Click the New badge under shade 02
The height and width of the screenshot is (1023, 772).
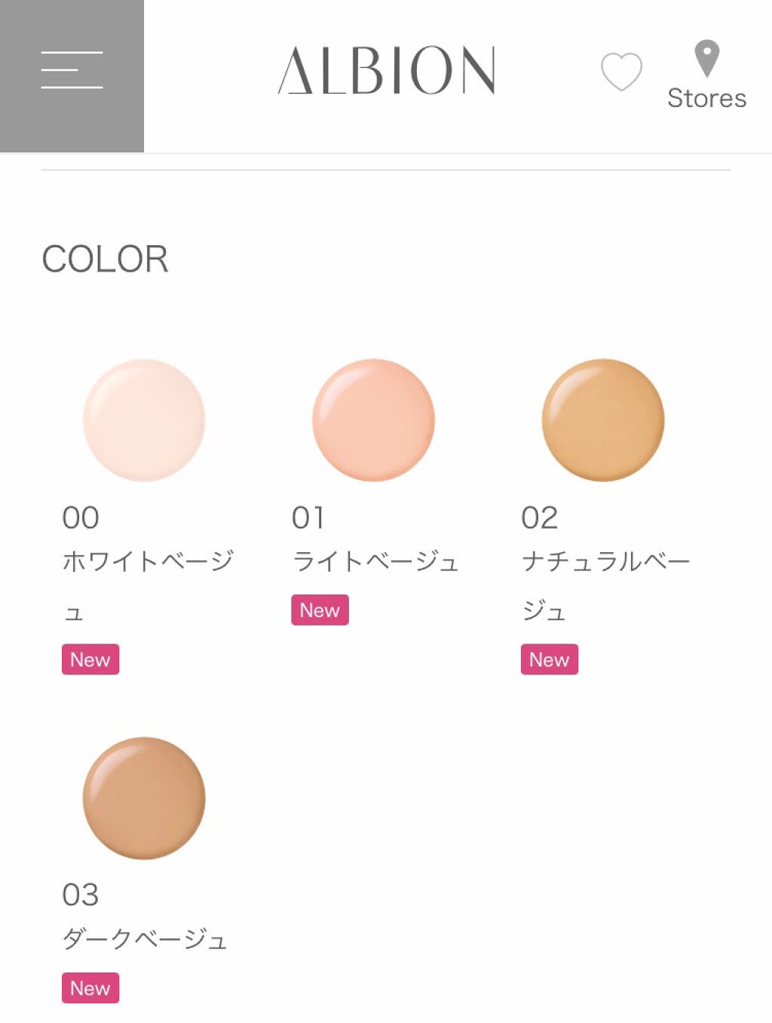point(549,659)
